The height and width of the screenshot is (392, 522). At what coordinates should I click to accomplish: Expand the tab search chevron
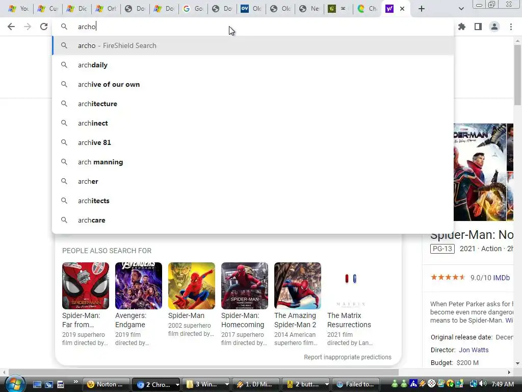[x=461, y=9]
